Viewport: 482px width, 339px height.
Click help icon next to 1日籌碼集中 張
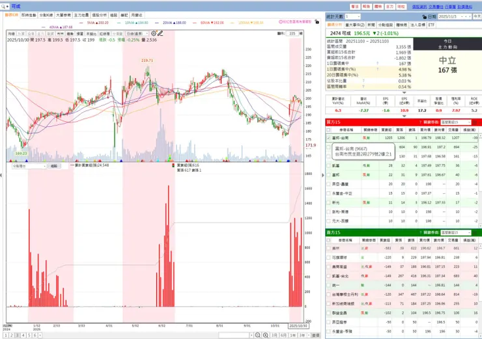point(378,63)
